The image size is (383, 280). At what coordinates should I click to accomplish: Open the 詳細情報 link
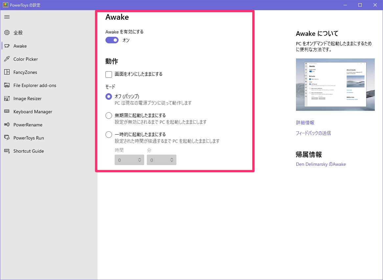point(305,122)
